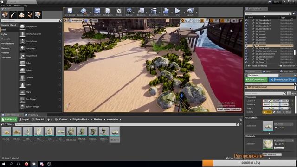This screenshot has width=297, height=167.
Task: Toggle the scale lock icon in Transform
Action: (291, 108)
